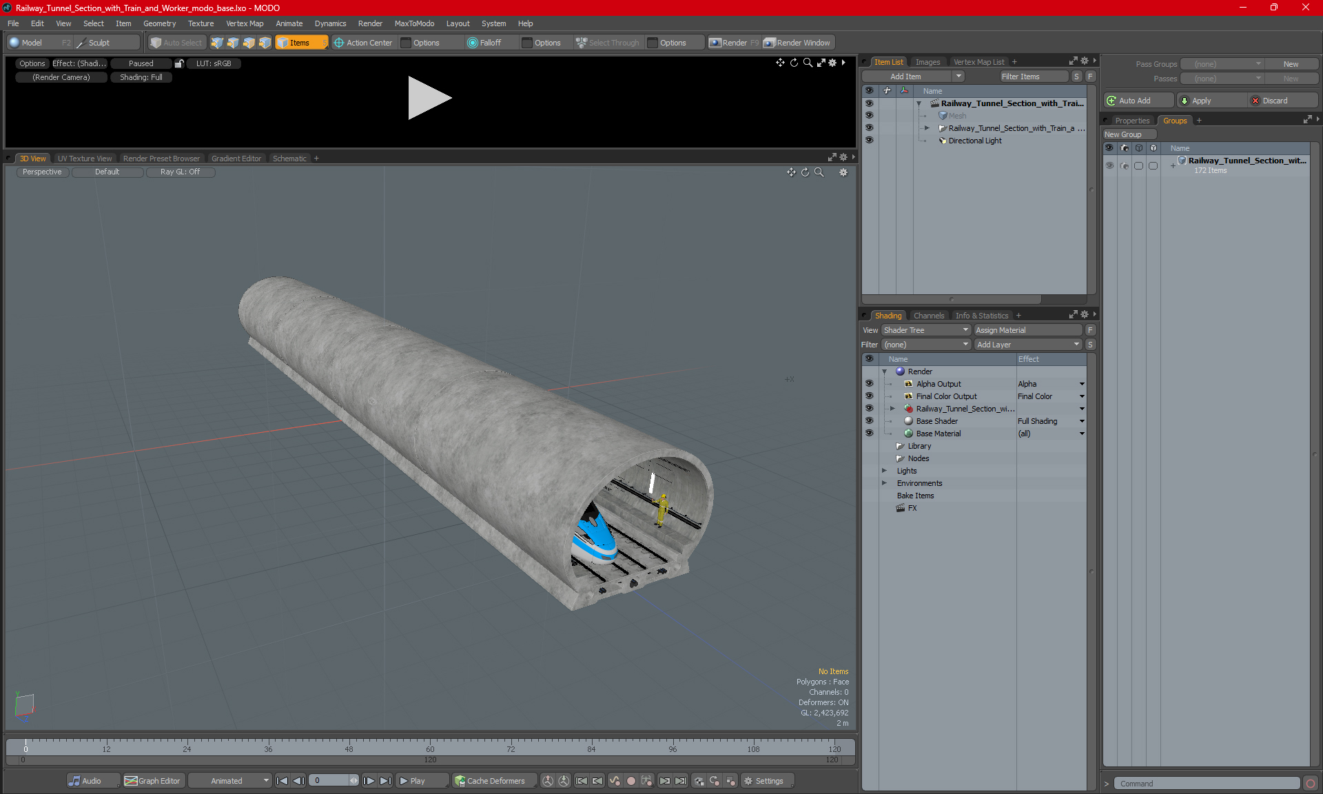
Task: Open the Audio settings
Action: tap(93, 781)
